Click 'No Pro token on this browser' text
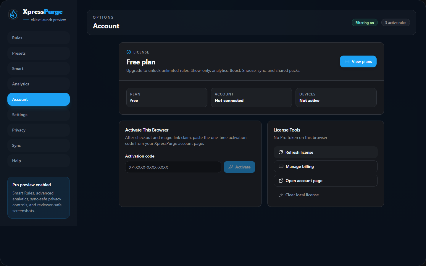The height and width of the screenshot is (266, 426). tap(300, 137)
